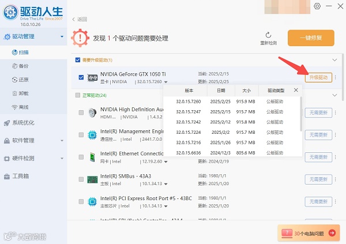This screenshot has width=346, height=244.
Task: Click the re-detect refresh icon
Action: 268,35
